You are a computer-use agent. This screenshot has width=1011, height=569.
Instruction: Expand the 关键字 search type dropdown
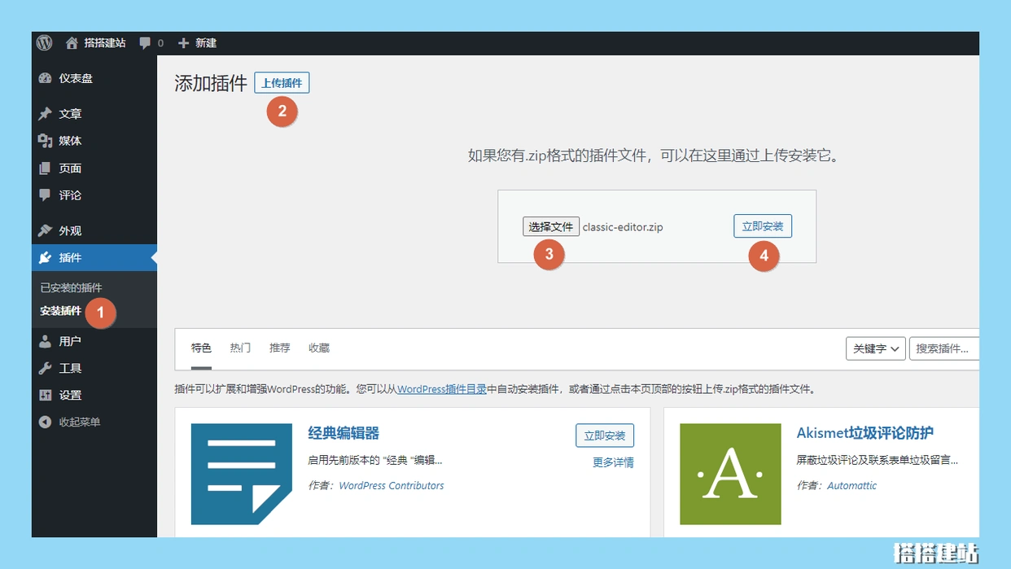[x=876, y=348]
